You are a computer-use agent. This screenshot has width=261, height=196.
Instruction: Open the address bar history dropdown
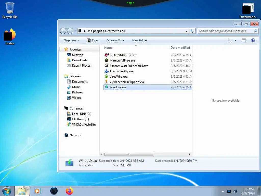click(x=186, y=31)
